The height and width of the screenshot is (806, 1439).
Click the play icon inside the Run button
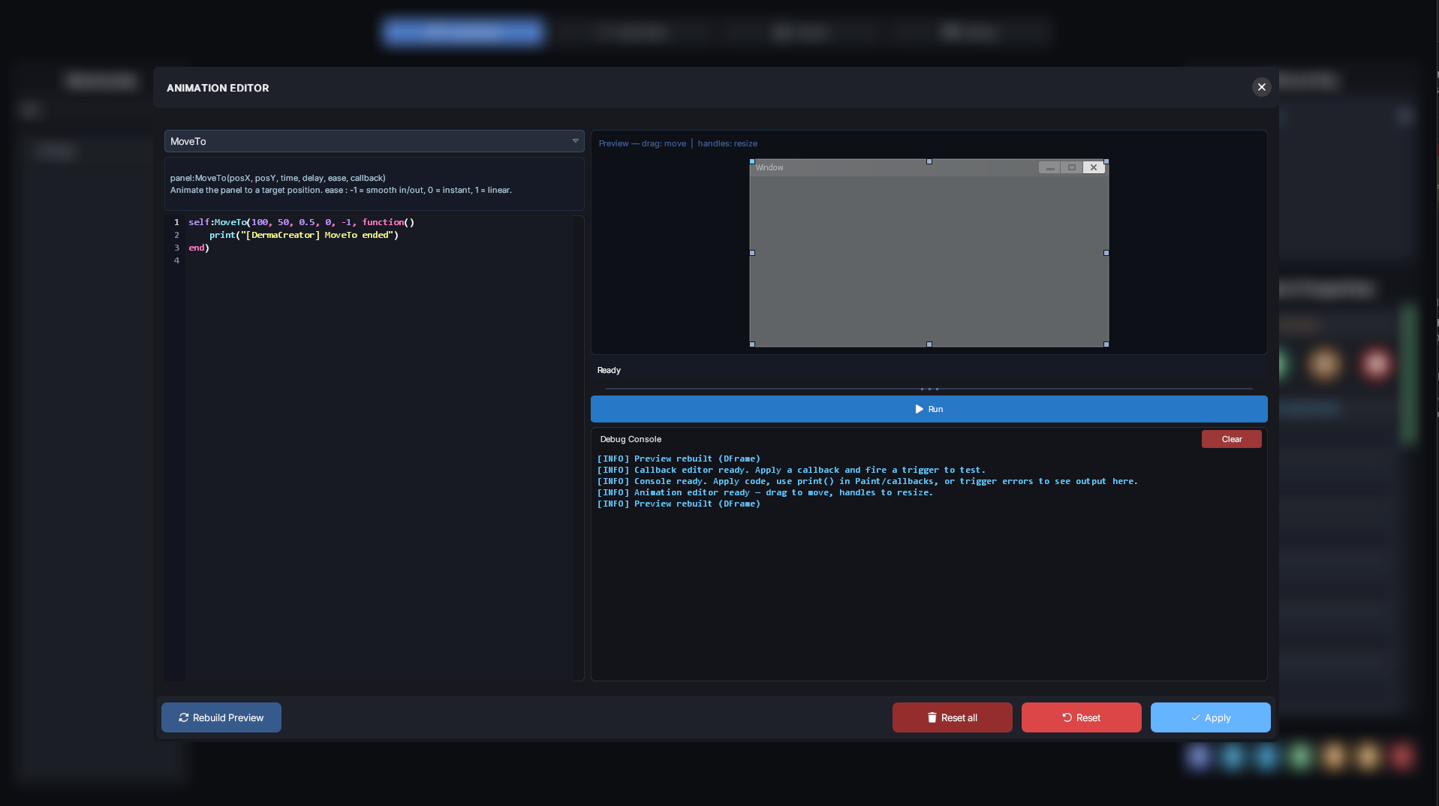(x=920, y=409)
